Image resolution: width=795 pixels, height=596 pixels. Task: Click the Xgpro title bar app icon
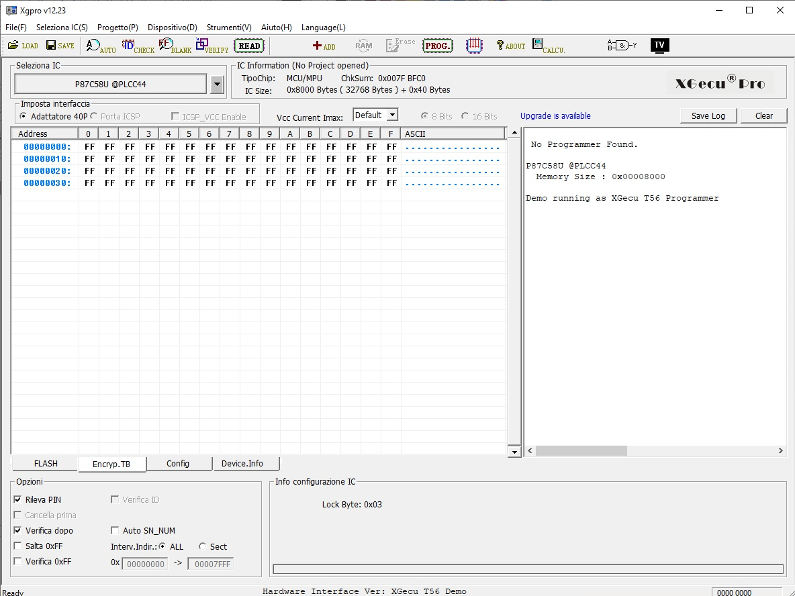(x=10, y=11)
